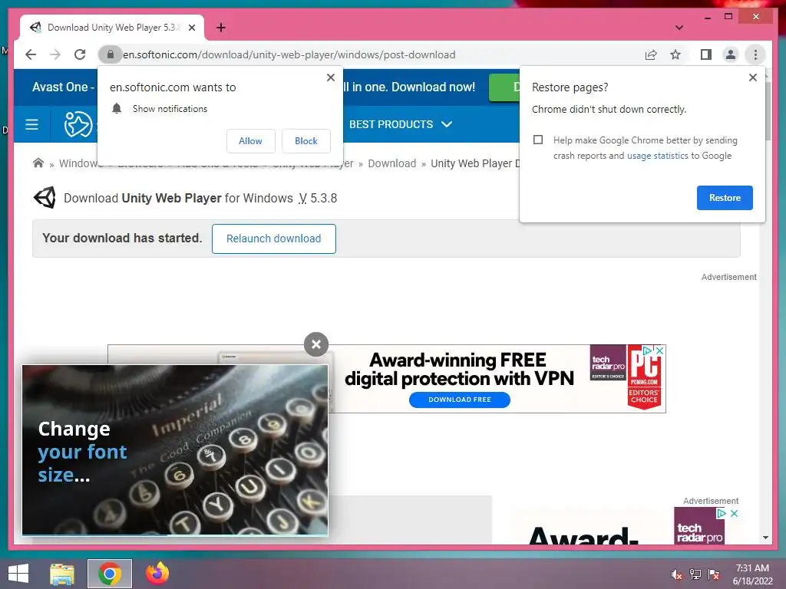786x589 pixels.
Task: Dismiss the notification permission popup
Action: coord(330,77)
